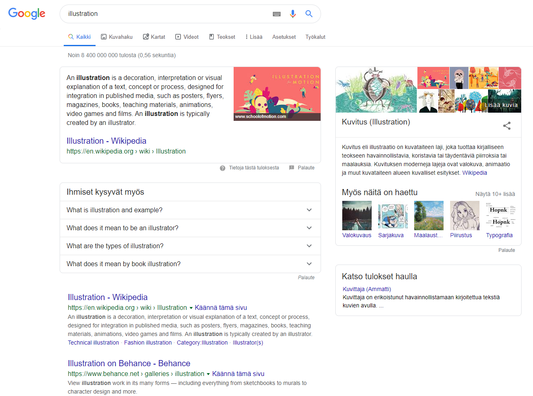Screen dimensions: 533x396
Task: Open the dropdown arrow next to the Wikipedia result URL
Action: pyautogui.click(x=191, y=308)
